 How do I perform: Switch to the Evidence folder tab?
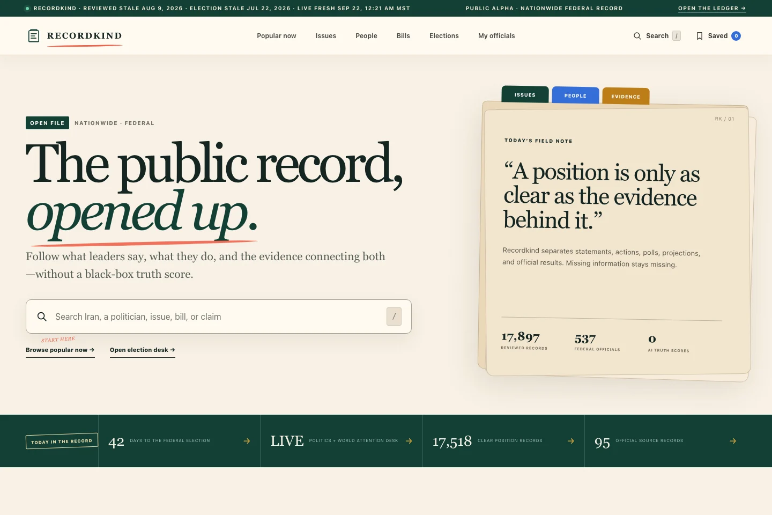coord(626,96)
